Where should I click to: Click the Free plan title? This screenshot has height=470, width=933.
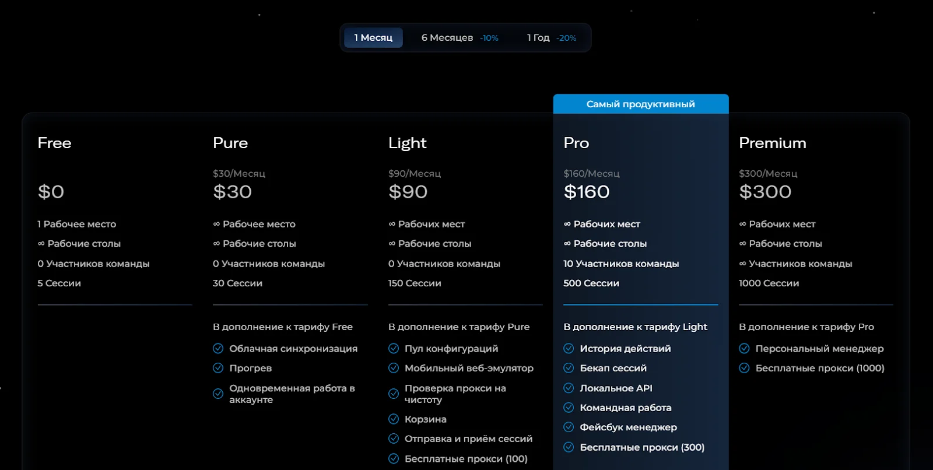tap(54, 143)
